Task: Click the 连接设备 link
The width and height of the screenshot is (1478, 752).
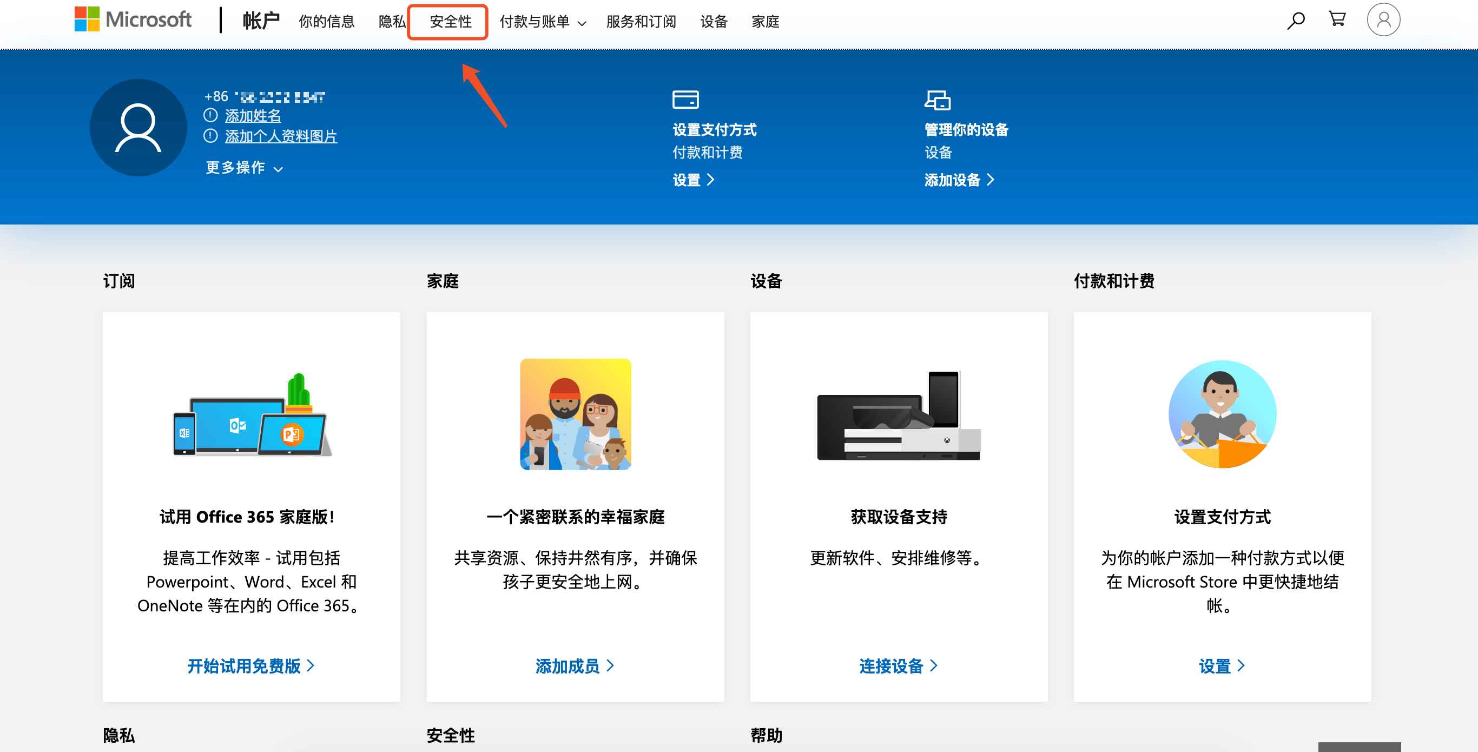Action: click(x=898, y=666)
